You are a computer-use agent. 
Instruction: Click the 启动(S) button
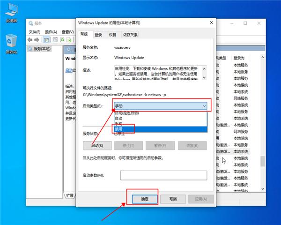(97, 145)
